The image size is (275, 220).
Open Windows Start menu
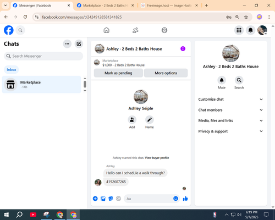[7, 215]
